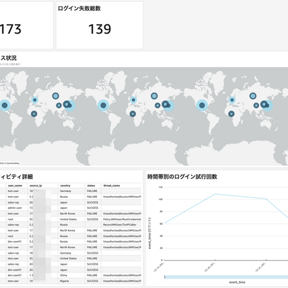Click the Russia bubble on the rightmost map copy
This screenshot has width=288, height=288.
point(253,96)
